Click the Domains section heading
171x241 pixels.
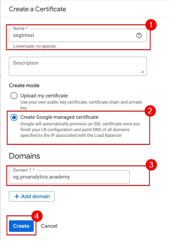(24, 156)
